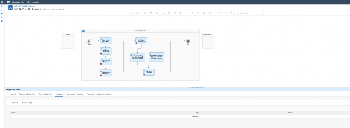Open the hamburger navigation menu

coord(2,2)
